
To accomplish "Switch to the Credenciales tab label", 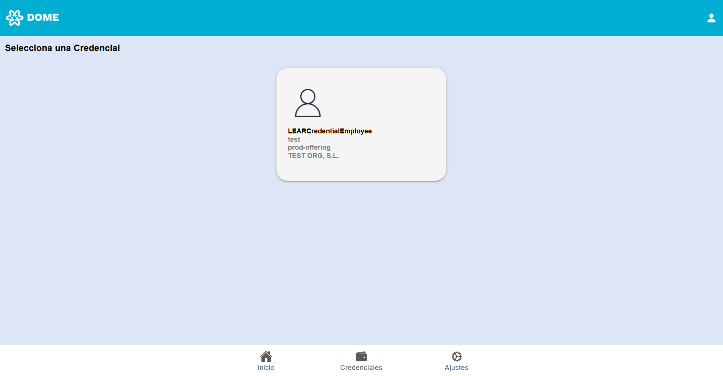I will click(361, 368).
